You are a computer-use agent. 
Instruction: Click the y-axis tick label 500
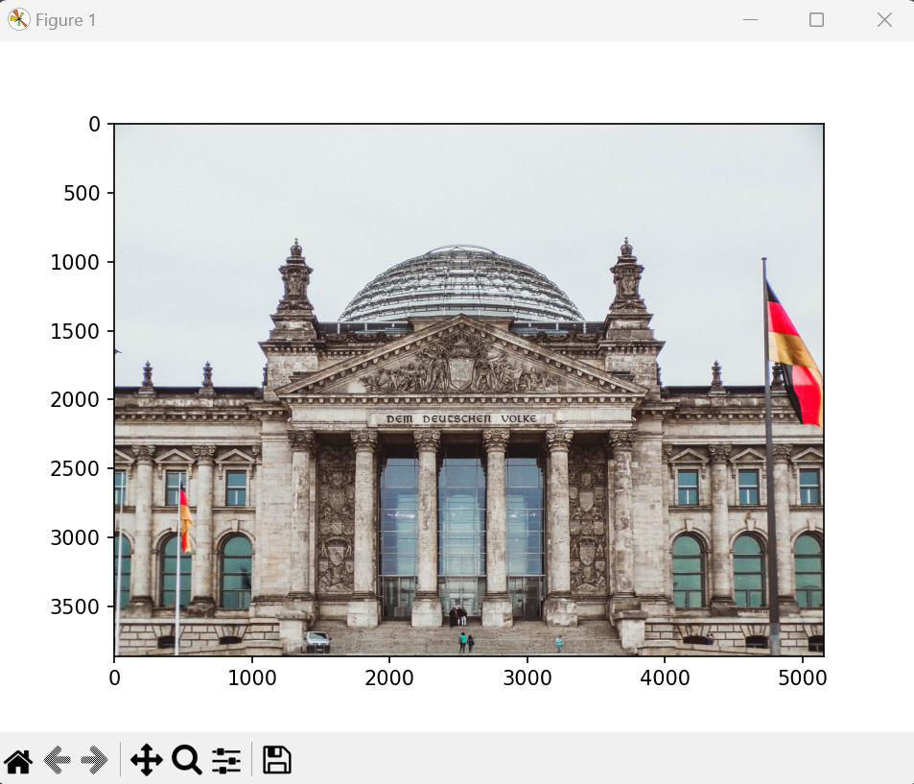coord(82,193)
